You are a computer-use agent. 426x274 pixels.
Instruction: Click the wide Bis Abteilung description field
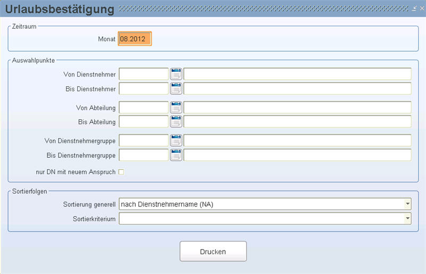297,122
